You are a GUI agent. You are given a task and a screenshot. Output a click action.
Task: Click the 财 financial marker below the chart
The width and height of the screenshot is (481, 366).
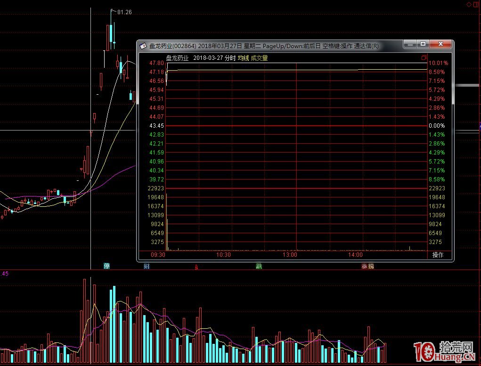pos(147,266)
